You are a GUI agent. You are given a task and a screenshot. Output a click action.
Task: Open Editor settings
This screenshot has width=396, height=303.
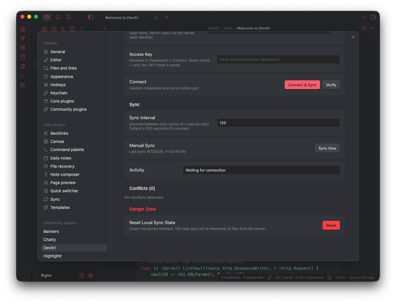74,60
